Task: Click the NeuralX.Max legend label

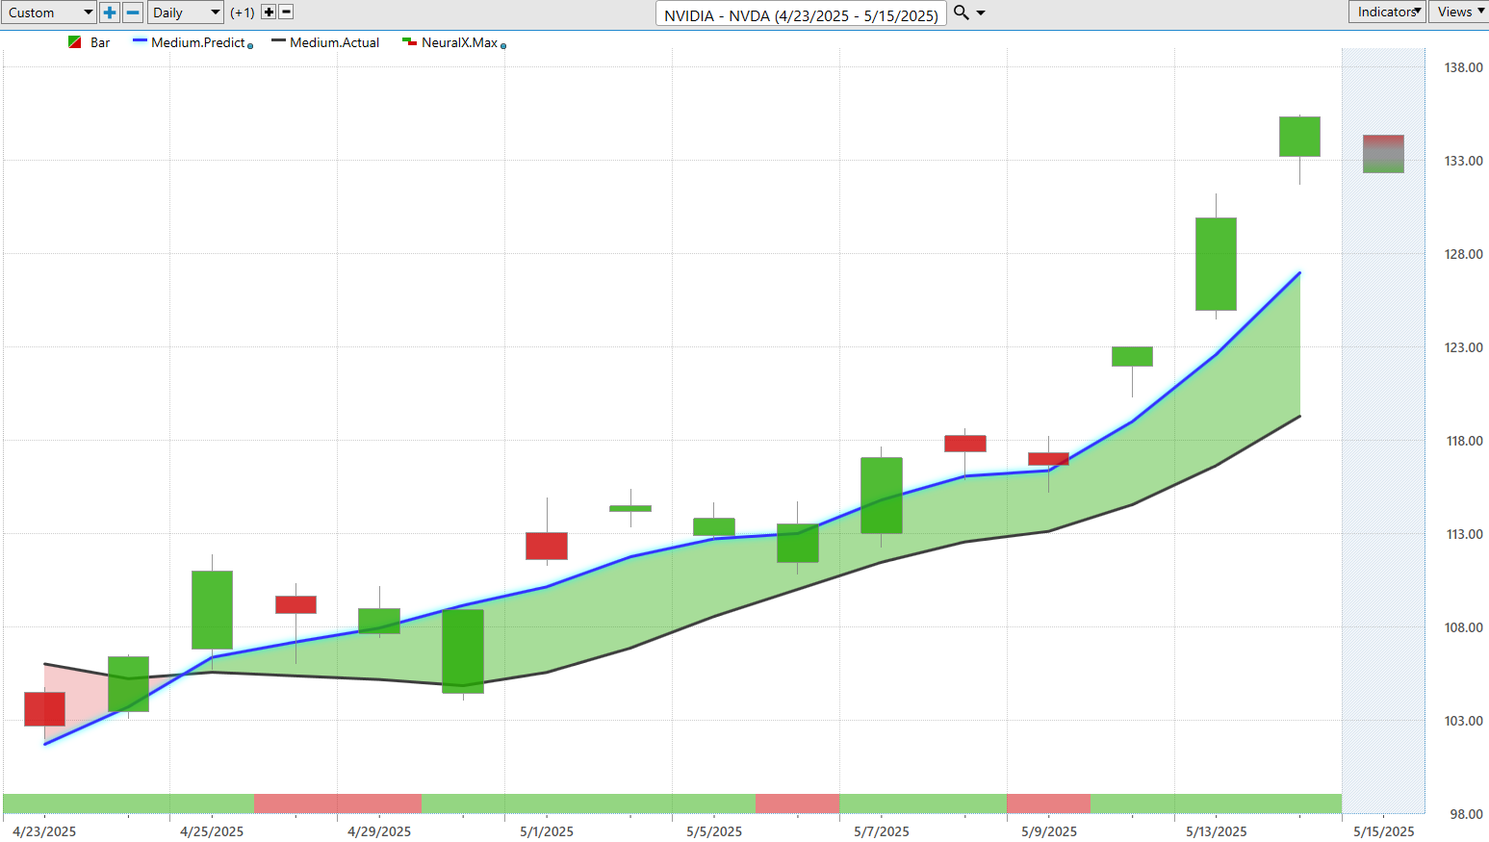Action: pos(460,42)
